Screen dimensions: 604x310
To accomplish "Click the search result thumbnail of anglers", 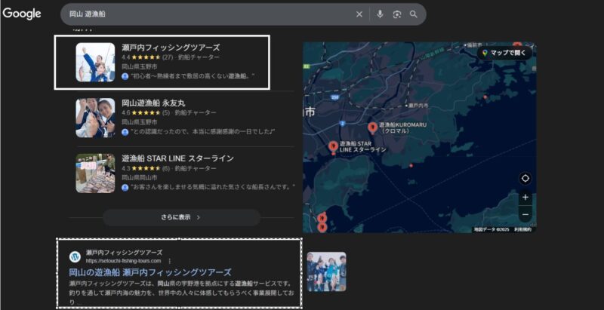I will tap(326, 272).
